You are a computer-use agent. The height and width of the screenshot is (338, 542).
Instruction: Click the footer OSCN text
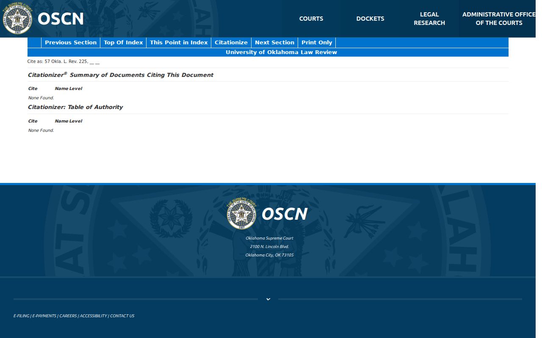click(x=284, y=214)
